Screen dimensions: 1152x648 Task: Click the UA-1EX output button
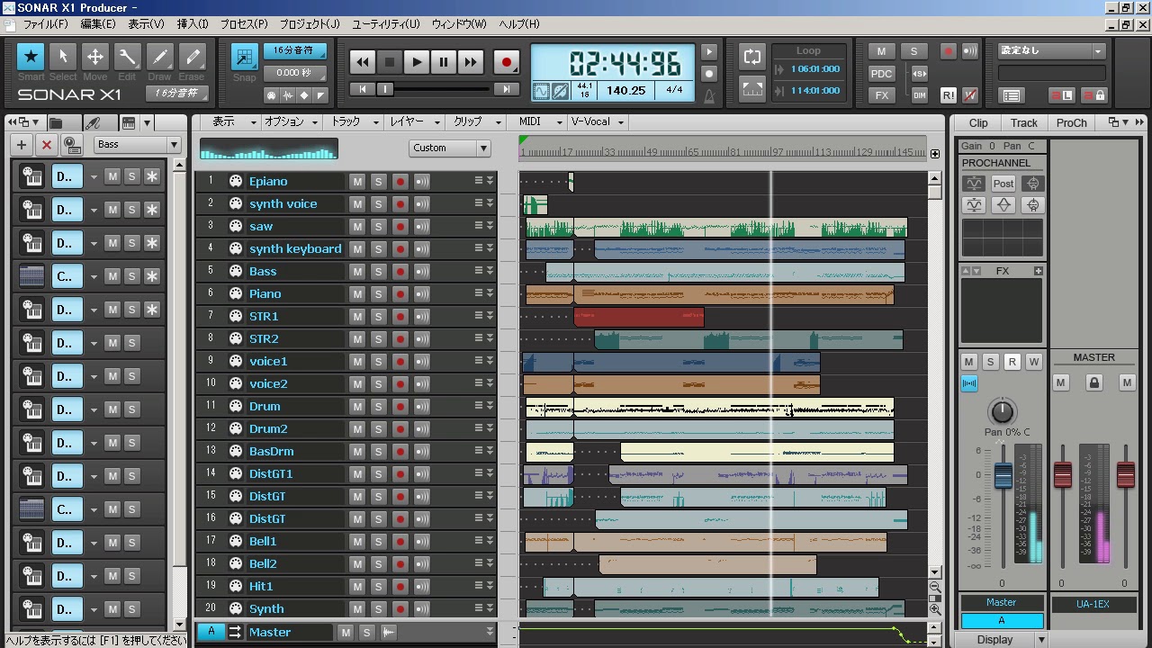(1093, 604)
